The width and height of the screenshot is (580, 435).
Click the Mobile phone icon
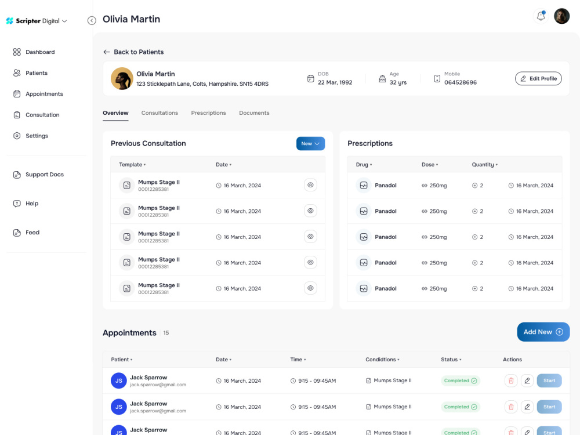coord(437,79)
